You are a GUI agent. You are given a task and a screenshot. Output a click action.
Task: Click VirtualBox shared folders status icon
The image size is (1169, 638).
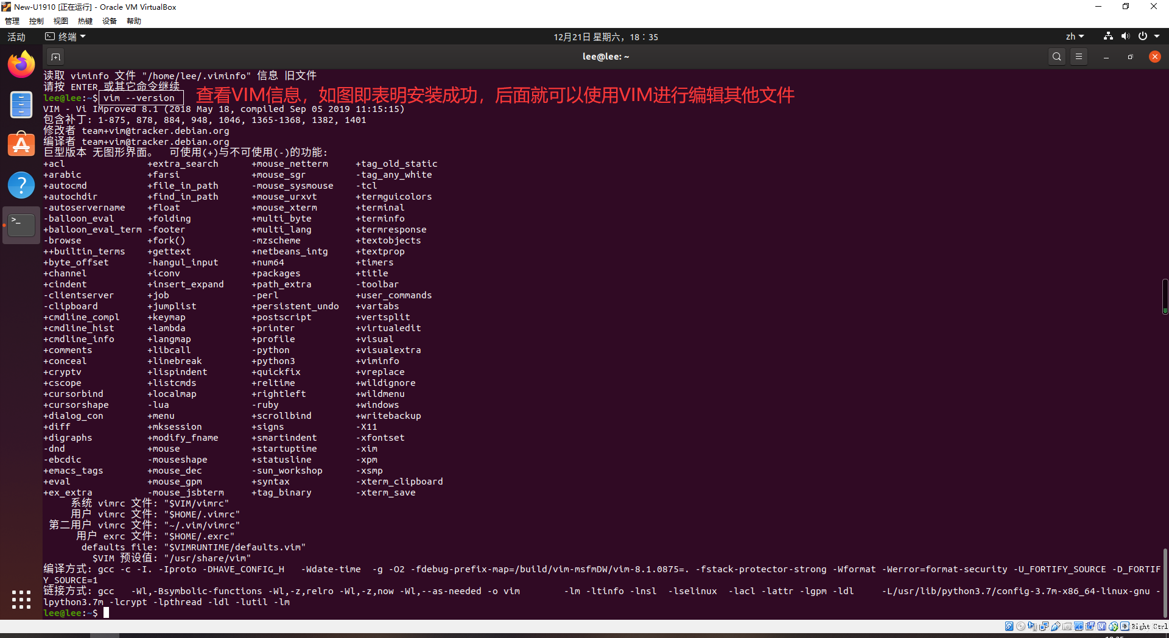point(1067,626)
